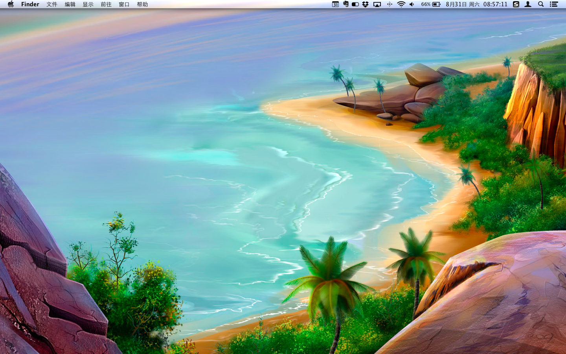Open the Wi-Fi status menu

click(401, 4)
